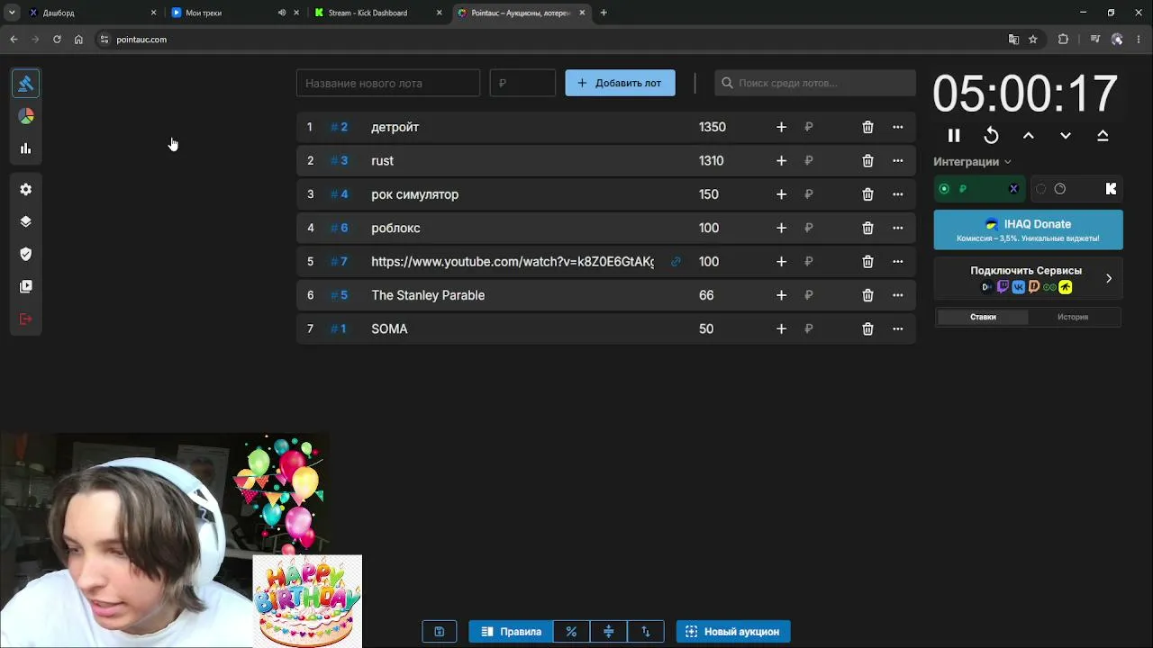Open settings gear in left sidebar
Viewport: 1153px width, 648px height.
pos(25,189)
